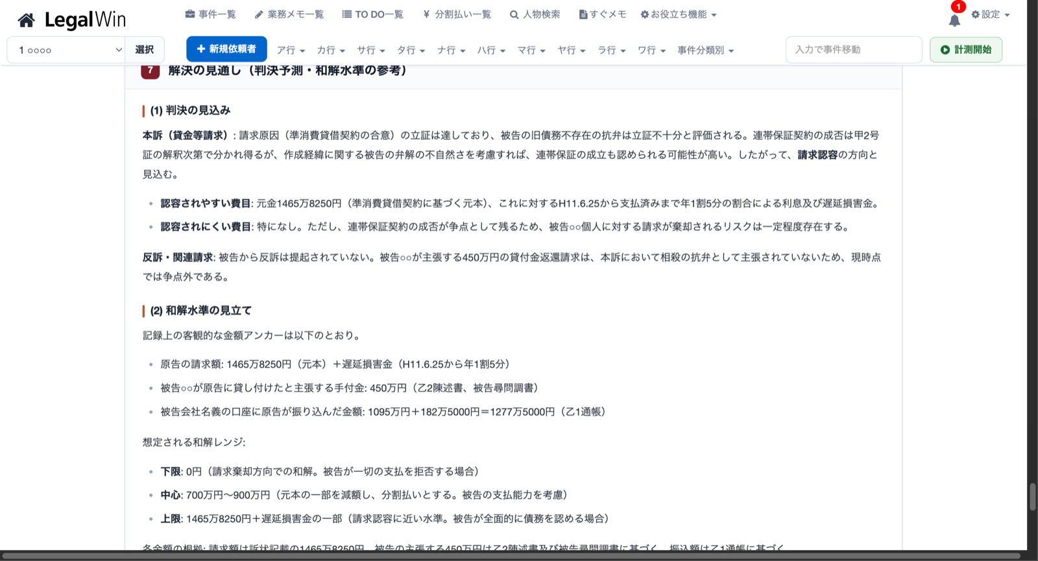The height and width of the screenshot is (561, 1038).
Task: Click the 選択 button
Action: coord(145,50)
